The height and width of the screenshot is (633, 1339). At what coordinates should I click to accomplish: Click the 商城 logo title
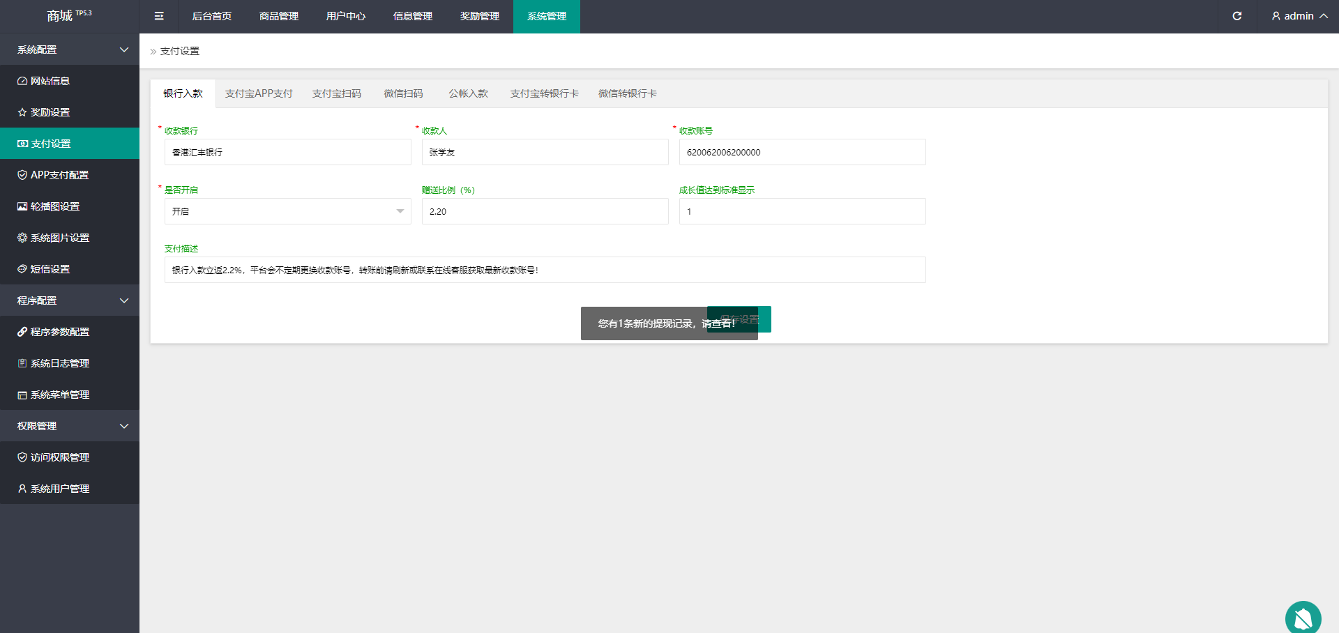click(x=69, y=15)
